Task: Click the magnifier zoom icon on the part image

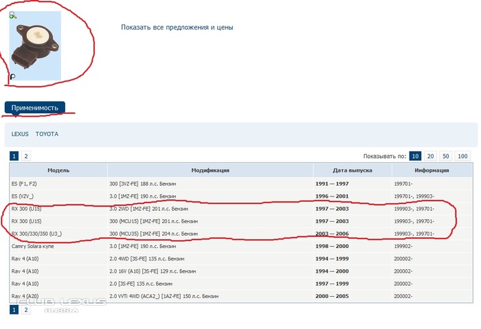Action: pyautogui.click(x=13, y=15)
